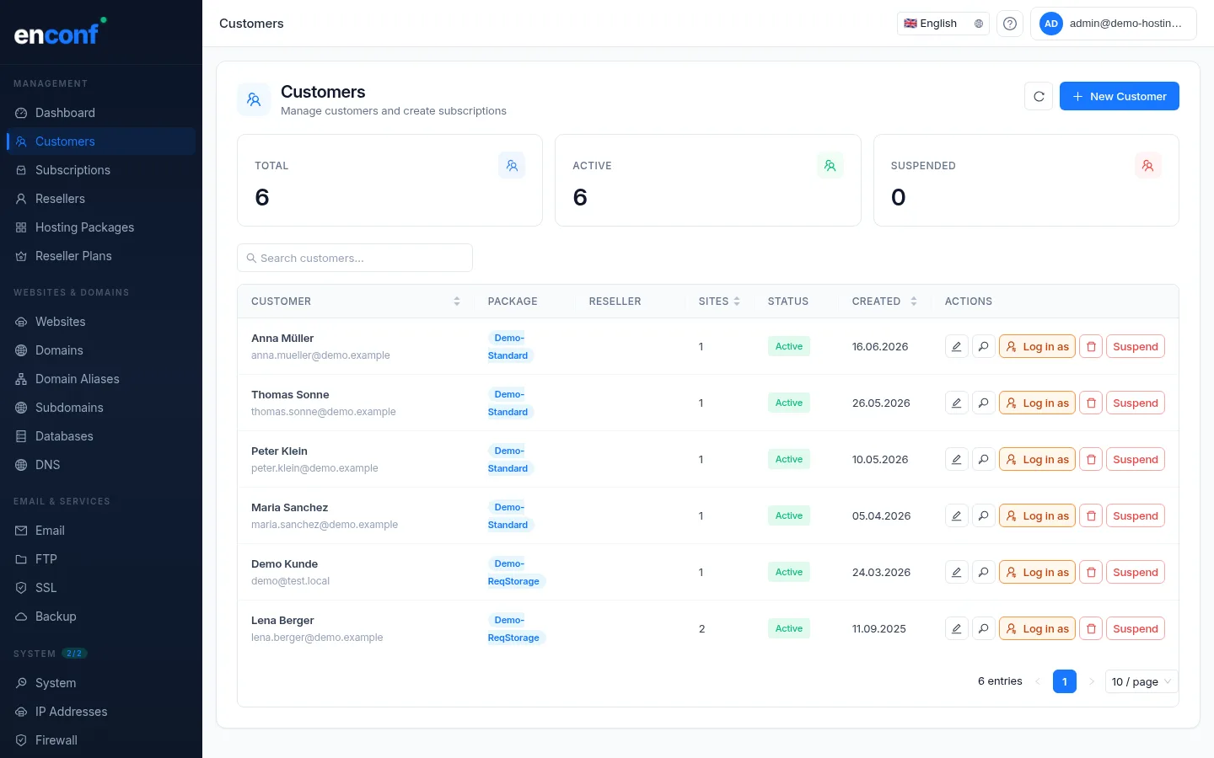Navigate to Subdomains
This screenshot has width=1214, height=758.
click(x=101, y=408)
